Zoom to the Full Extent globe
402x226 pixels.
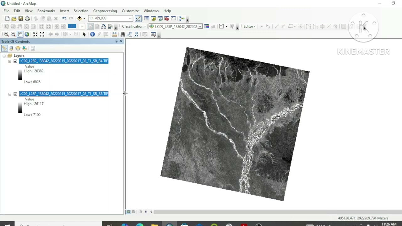27,34
